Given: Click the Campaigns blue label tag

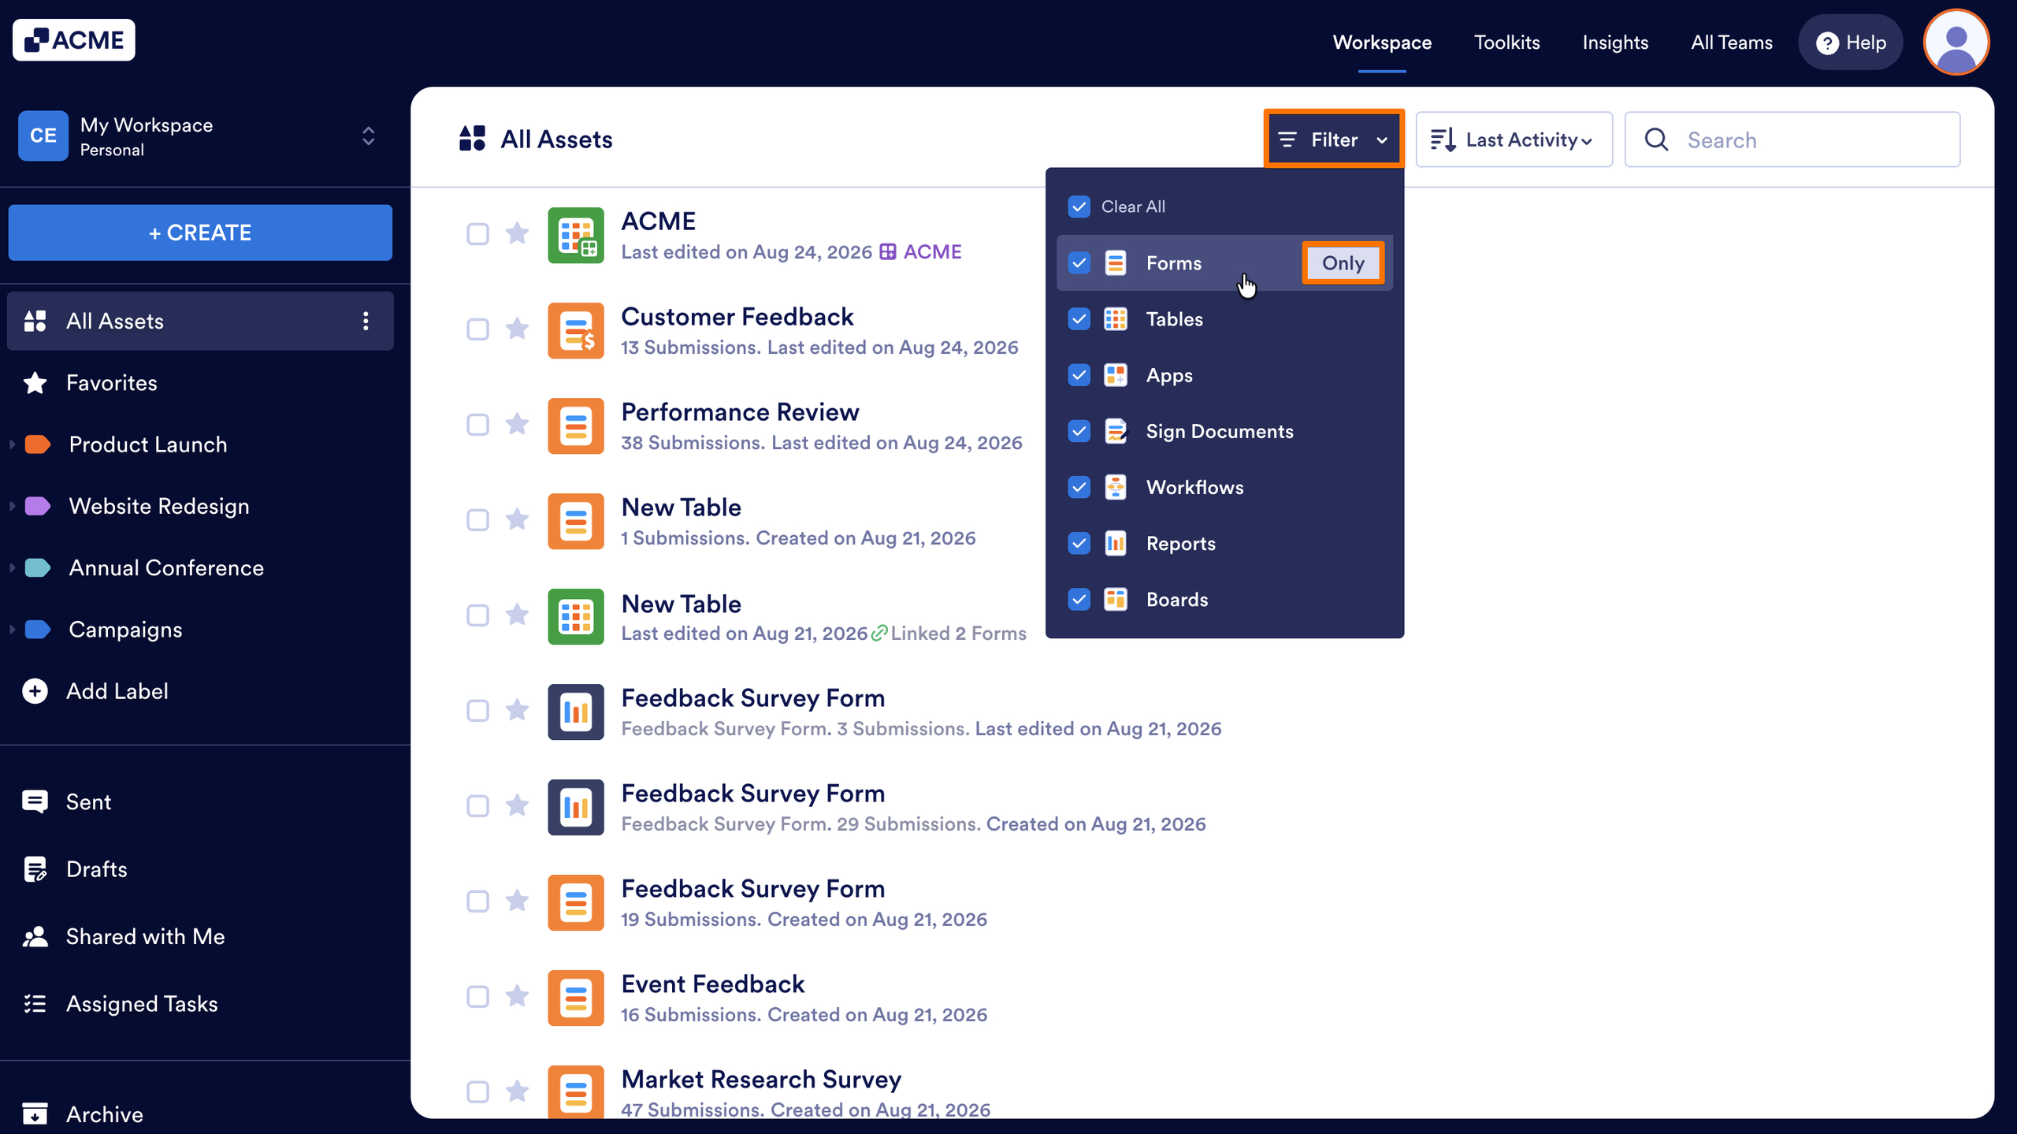Looking at the screenshot, I should (37, 630).
